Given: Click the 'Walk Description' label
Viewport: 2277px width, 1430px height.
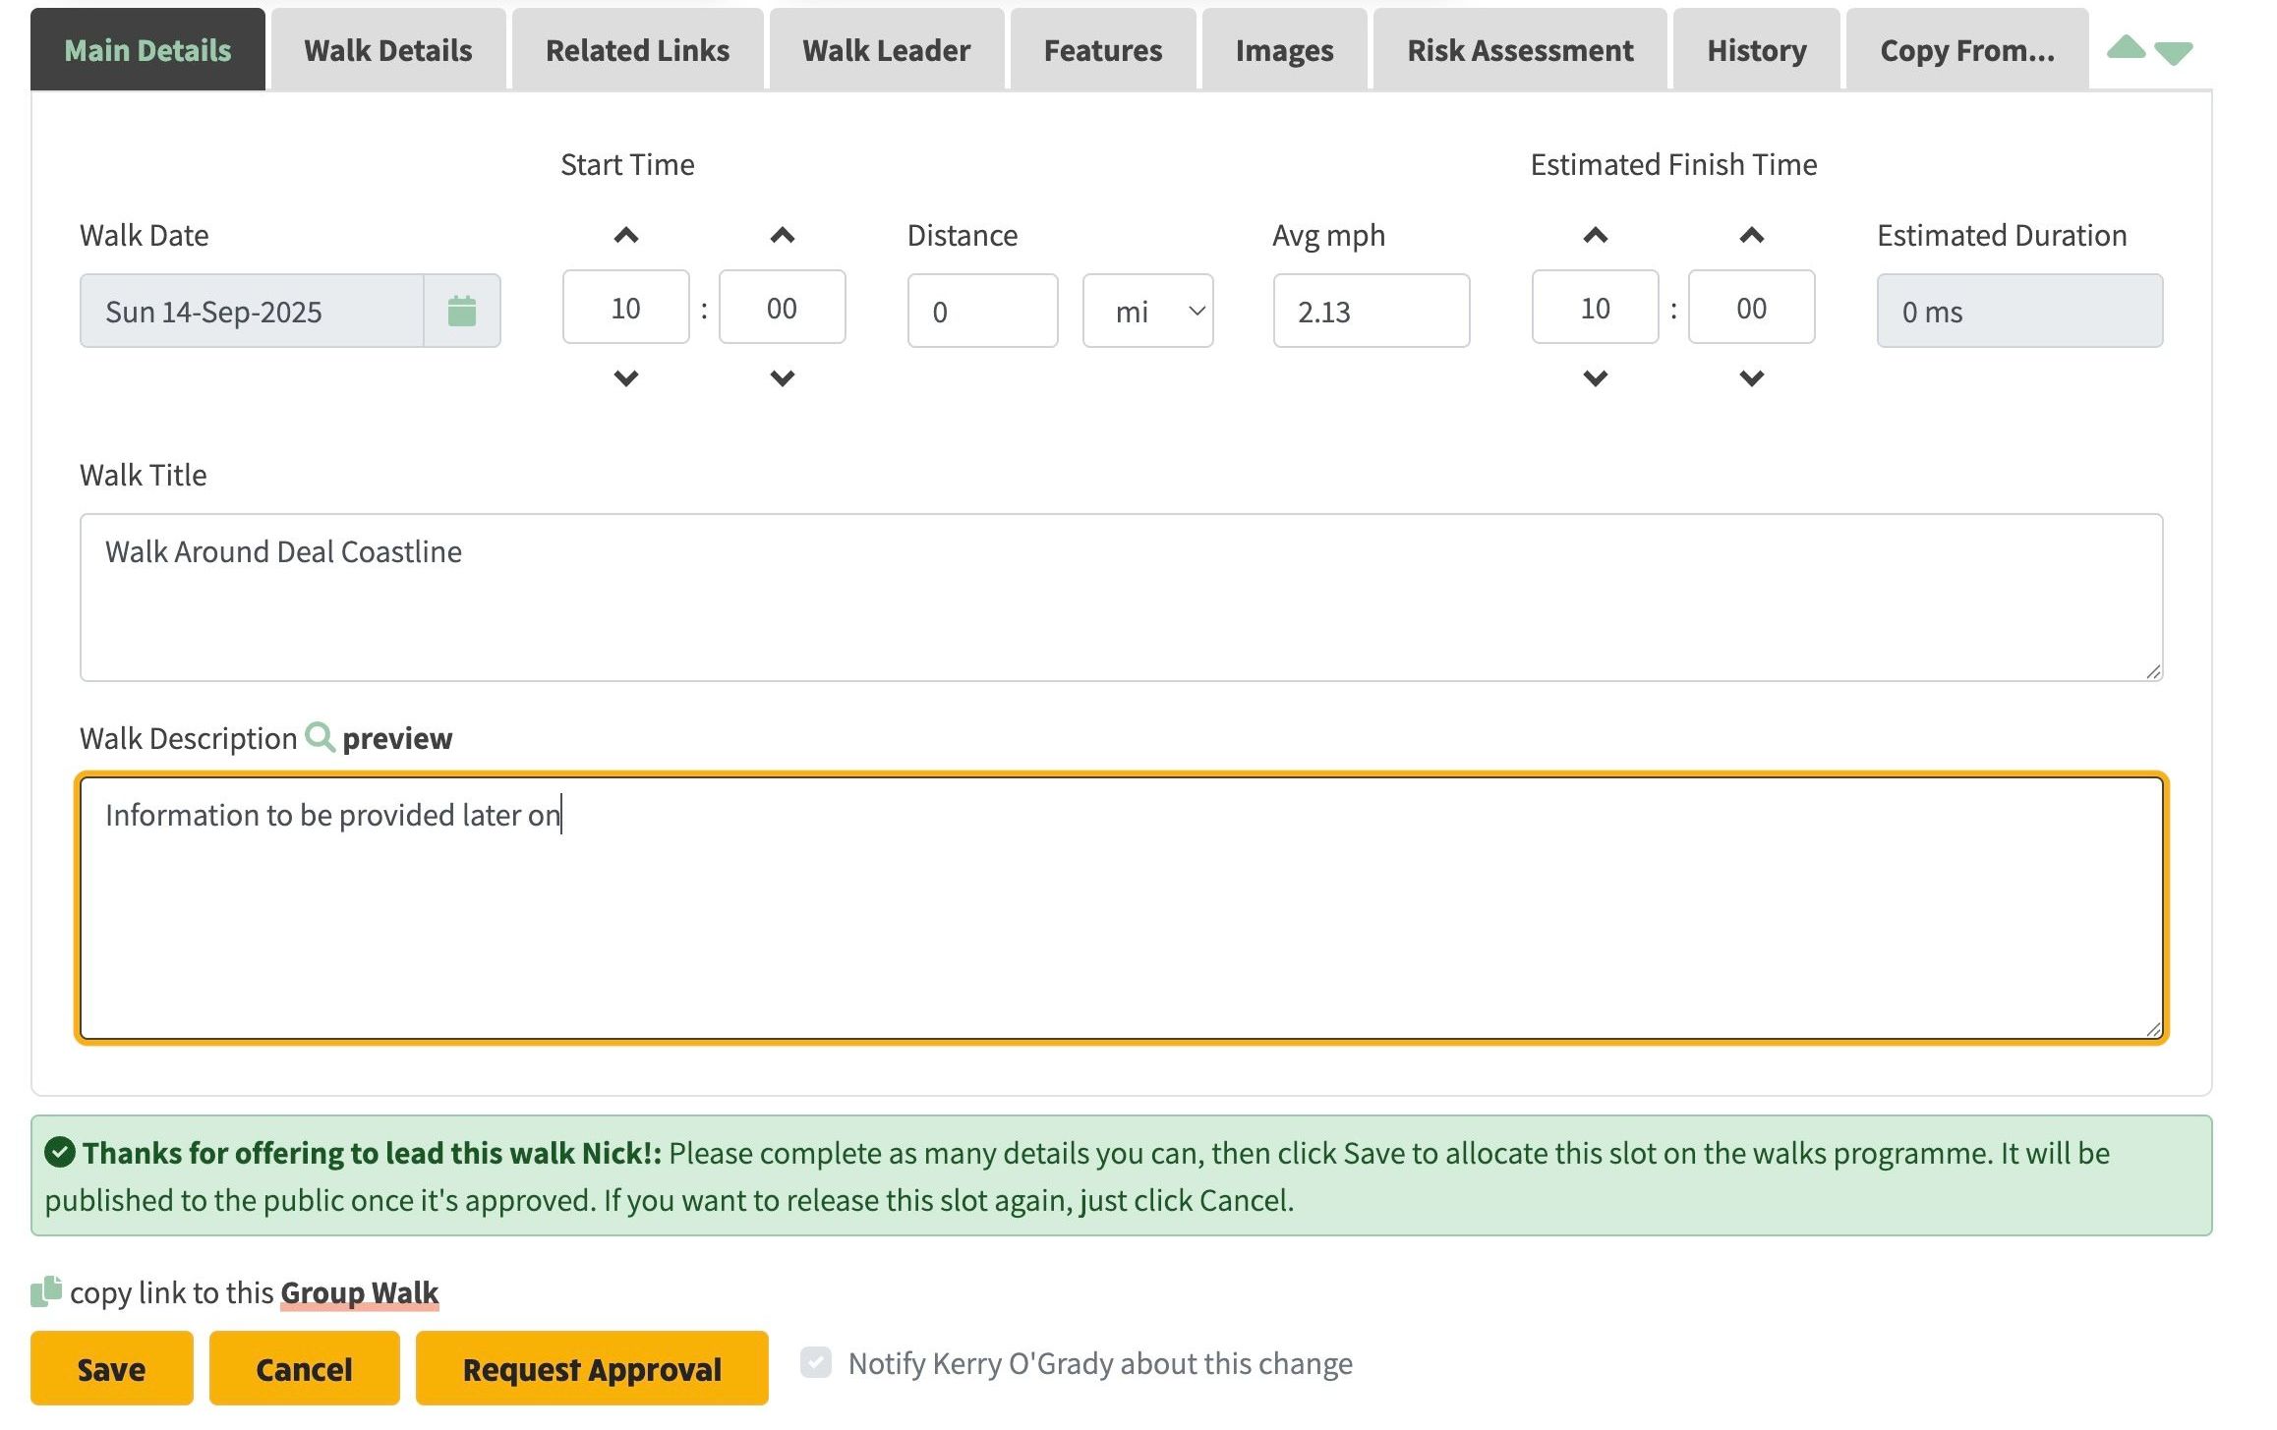Looking at the screenshot, I should coord(189,739).
